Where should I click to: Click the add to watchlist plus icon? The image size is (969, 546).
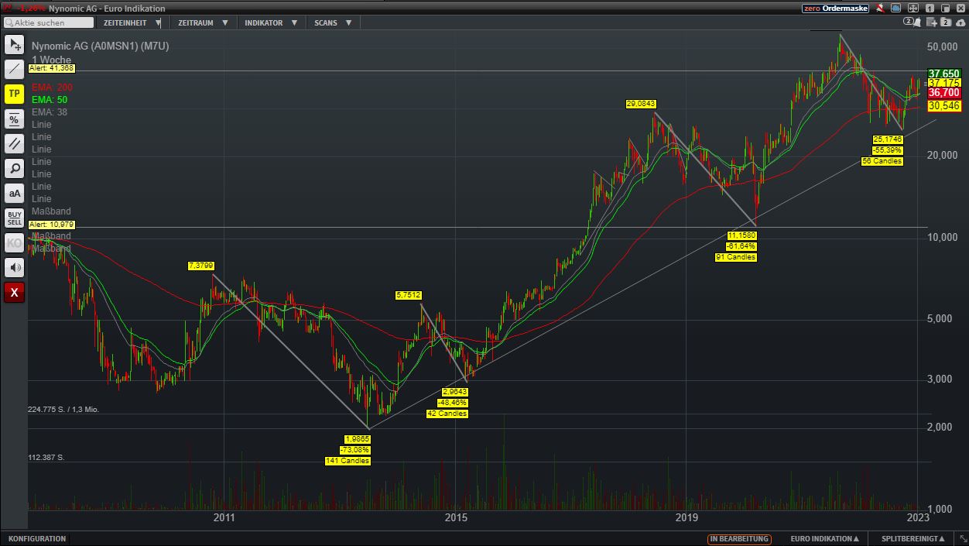931,22
